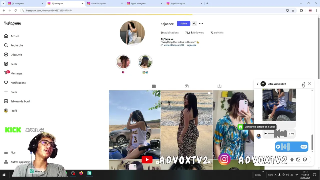
Task: Click the Instagram logo
Action: tap(12, 23)
